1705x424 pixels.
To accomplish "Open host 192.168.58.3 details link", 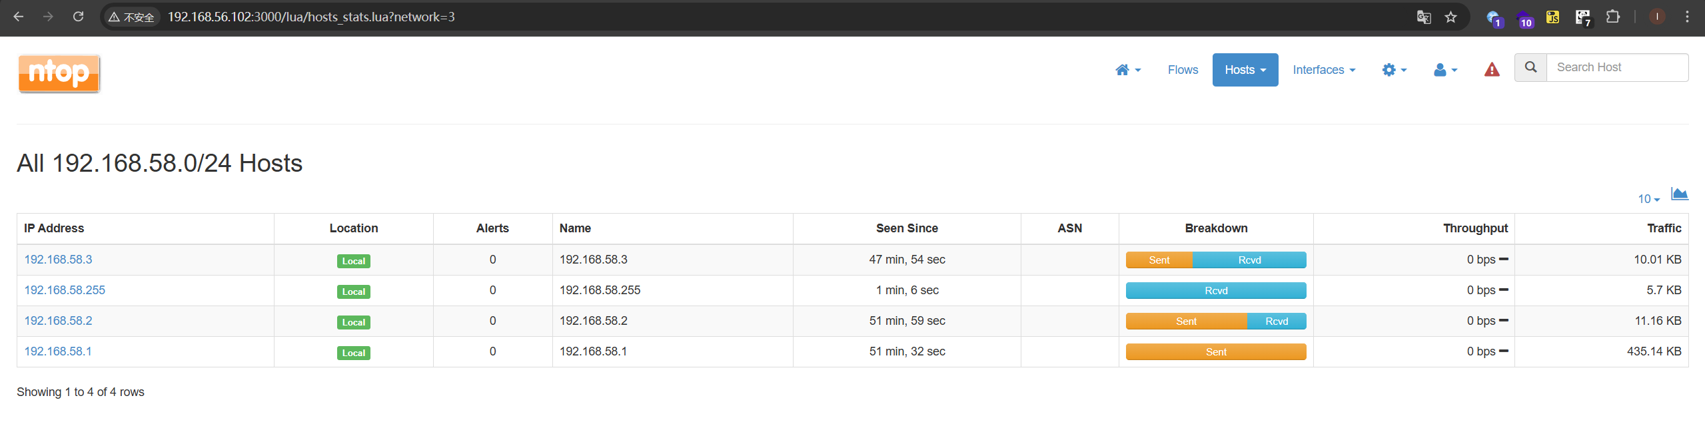I will [x=59, y=260].
